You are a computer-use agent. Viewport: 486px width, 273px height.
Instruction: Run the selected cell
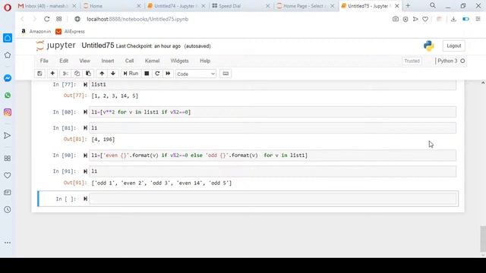[x=131, y=74]
